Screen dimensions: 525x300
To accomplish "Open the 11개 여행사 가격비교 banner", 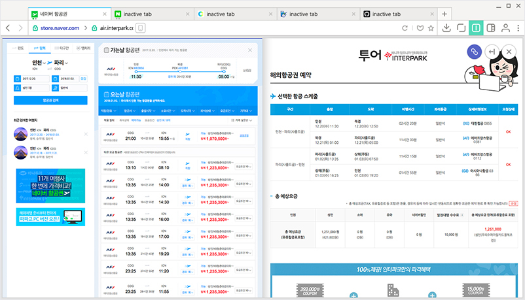I will (50, 186).
